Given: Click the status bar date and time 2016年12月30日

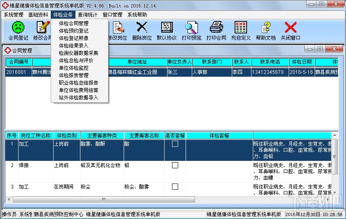Looking at the screenshot, I should click(x=314, y=214).
